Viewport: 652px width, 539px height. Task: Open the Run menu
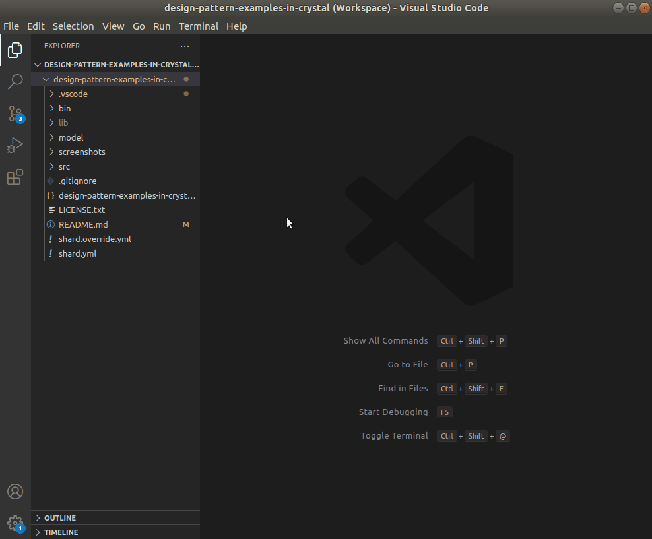[162, 26]
